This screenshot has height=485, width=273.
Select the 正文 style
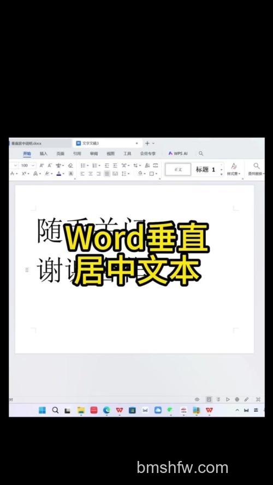pos(178,169)
